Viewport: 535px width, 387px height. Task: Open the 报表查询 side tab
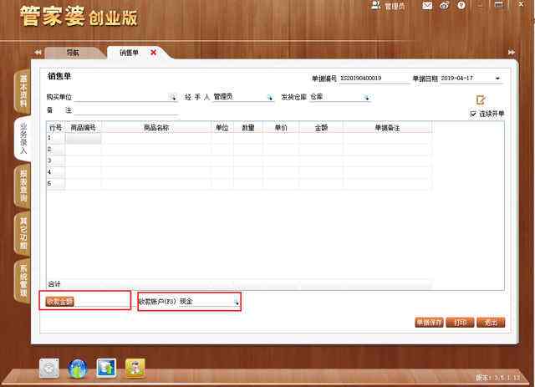(23, 186)
